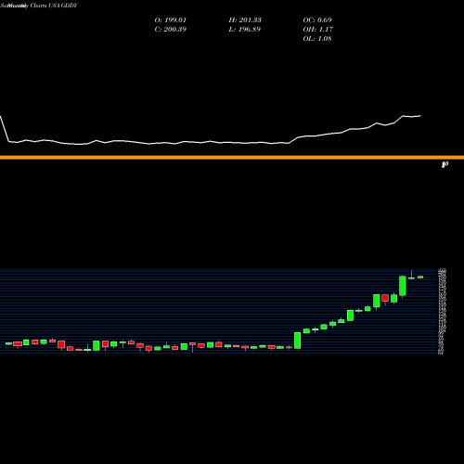Click the chart title with GDDY ticker
The image size is (464, 464).
39,6
